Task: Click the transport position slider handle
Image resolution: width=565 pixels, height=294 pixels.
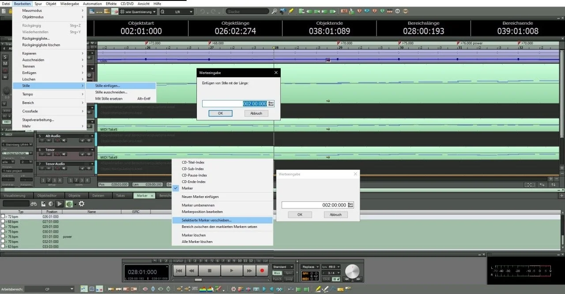Action: pos(198,280)
